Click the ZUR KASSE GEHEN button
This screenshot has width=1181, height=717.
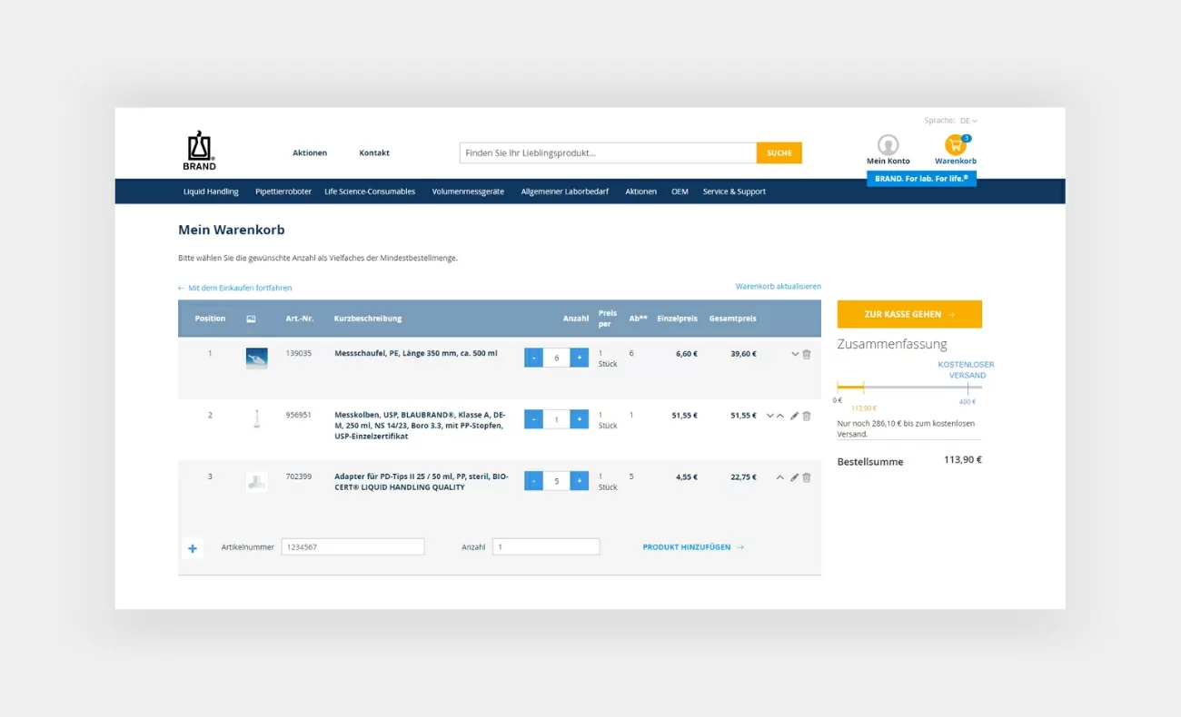coord(909,314)
